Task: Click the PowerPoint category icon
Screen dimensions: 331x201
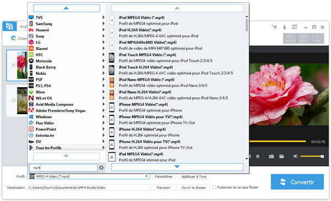Action: pyautogui.click(x=31, y=129)
